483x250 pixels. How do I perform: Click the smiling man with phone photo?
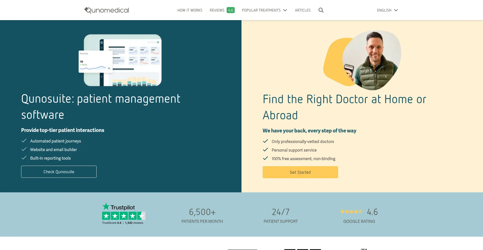click(362, 60)
